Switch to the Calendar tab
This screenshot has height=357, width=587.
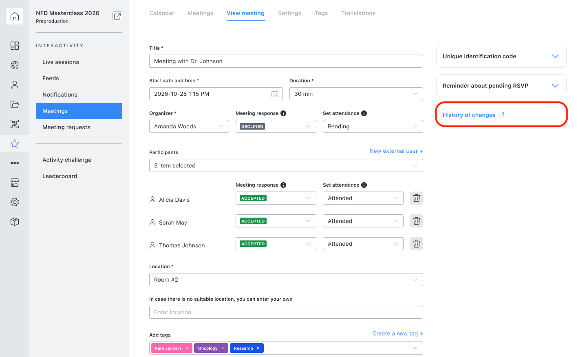(162, 13)
